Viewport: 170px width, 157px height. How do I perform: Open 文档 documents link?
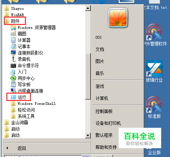[100, 49]
